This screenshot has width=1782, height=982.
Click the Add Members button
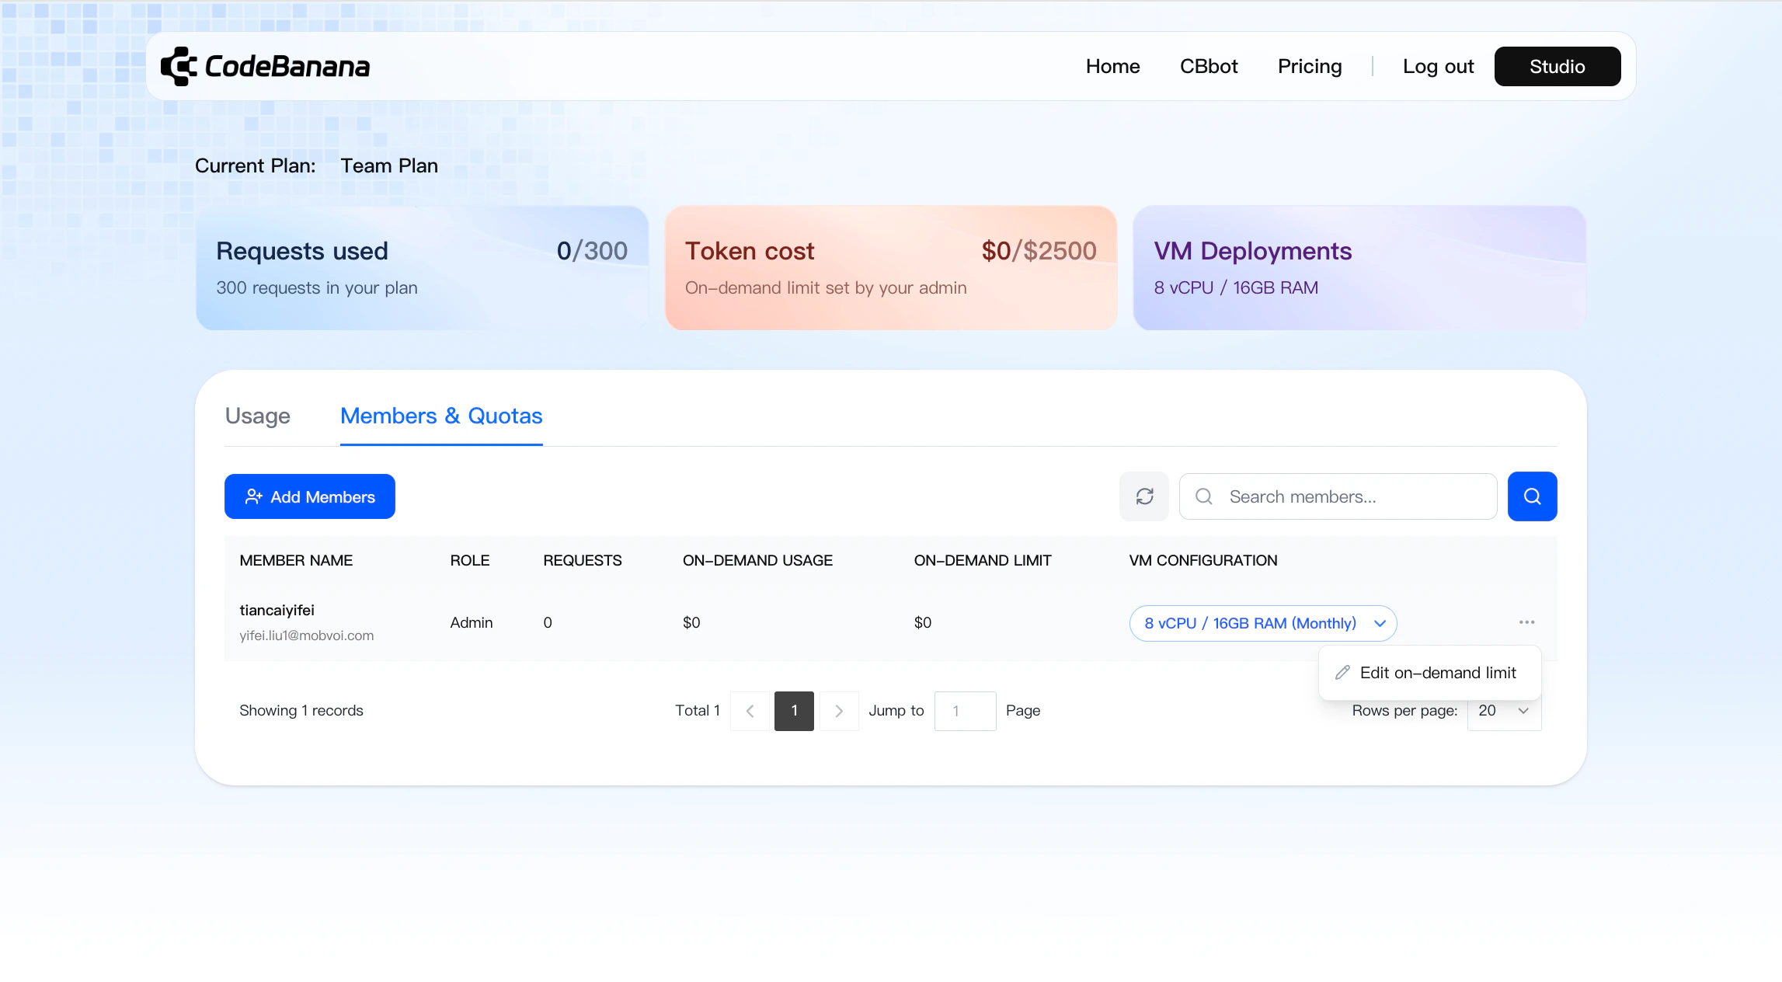(310, 496)
